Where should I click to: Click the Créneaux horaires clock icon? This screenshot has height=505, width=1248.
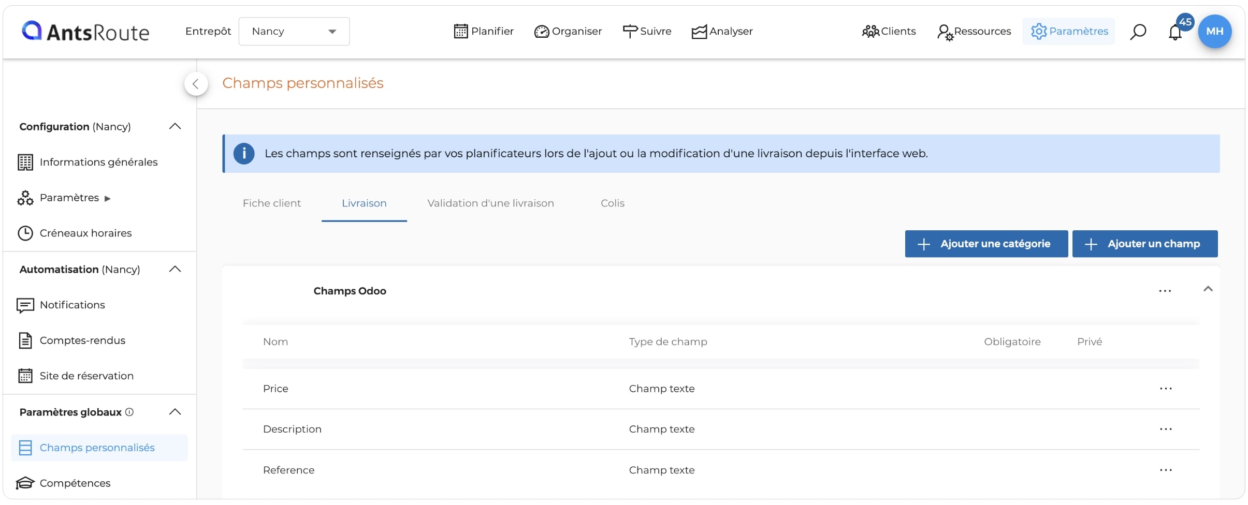click(25, 233)
